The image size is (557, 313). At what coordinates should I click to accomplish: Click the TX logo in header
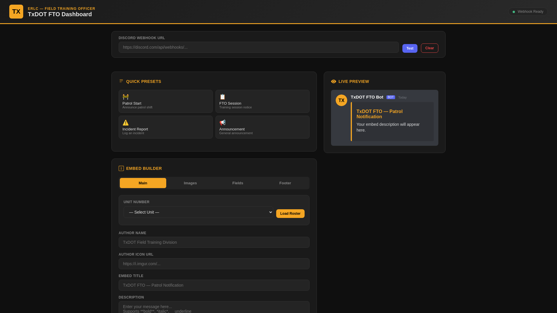coord(16,12)
